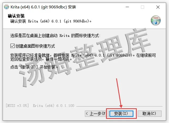Click the window title Krita (x64) 6.0.1 安装
Viewport: 169px width, 123px height.
[43, 7]
